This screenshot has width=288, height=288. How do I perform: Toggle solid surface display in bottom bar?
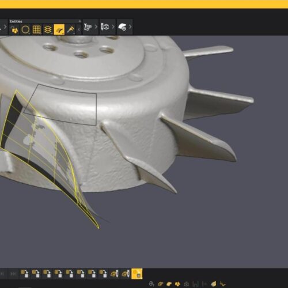(169, 284)
